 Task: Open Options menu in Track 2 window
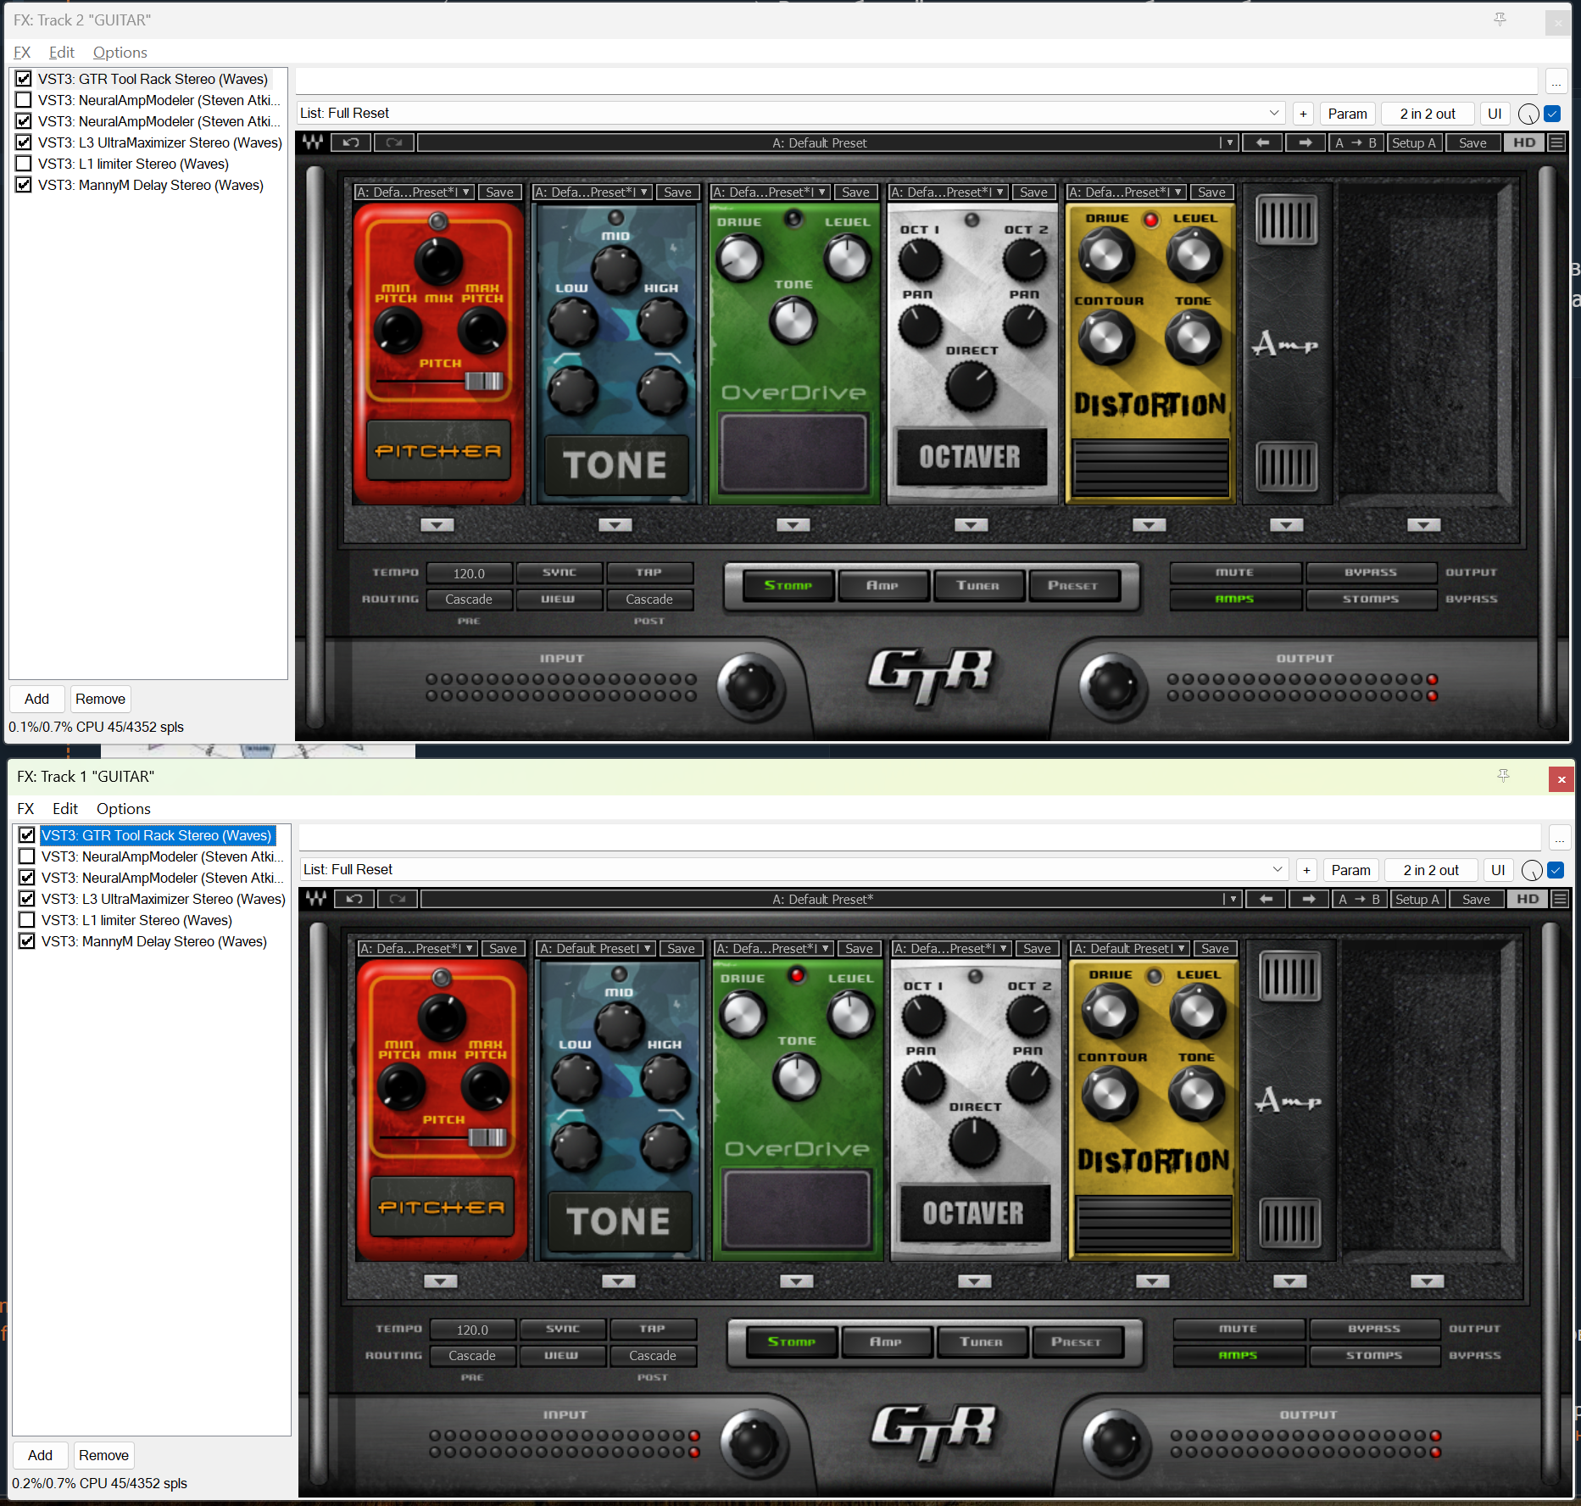(120, 53)
